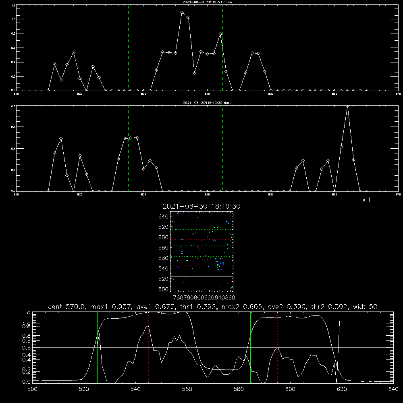Image resolution: width=403 pixels, height=403 pixels.
Task: Click the 'thr1 0.392' value in stats line
Action: click(199, 307)
